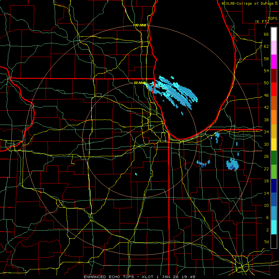Click the legend value "38"

266,120
